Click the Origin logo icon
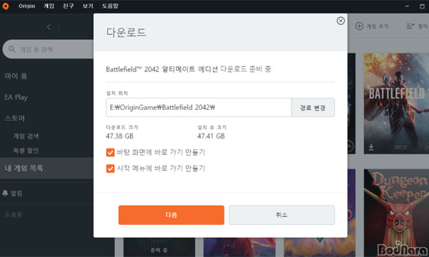The height and width of the screenshot is (257, 429). point(6,6)
